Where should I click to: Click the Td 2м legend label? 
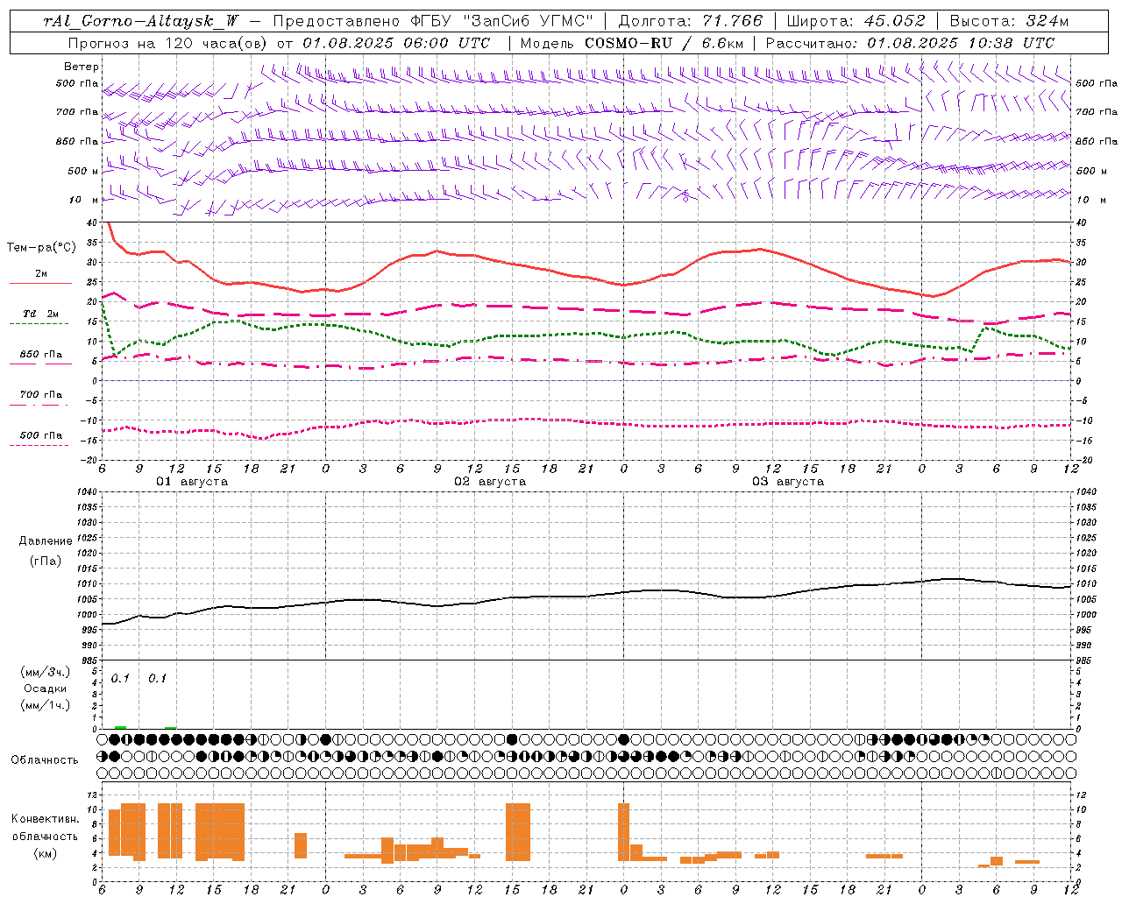pyautogui.click(x=41, y=314)
